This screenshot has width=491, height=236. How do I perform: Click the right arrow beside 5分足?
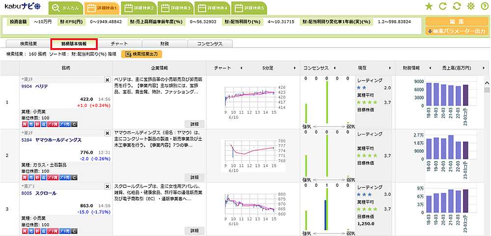294,68
